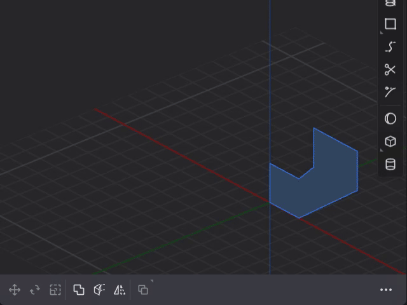Activate the Rotate tool
This screenshot has width=407, height=305.
click(x=35, y=290)
